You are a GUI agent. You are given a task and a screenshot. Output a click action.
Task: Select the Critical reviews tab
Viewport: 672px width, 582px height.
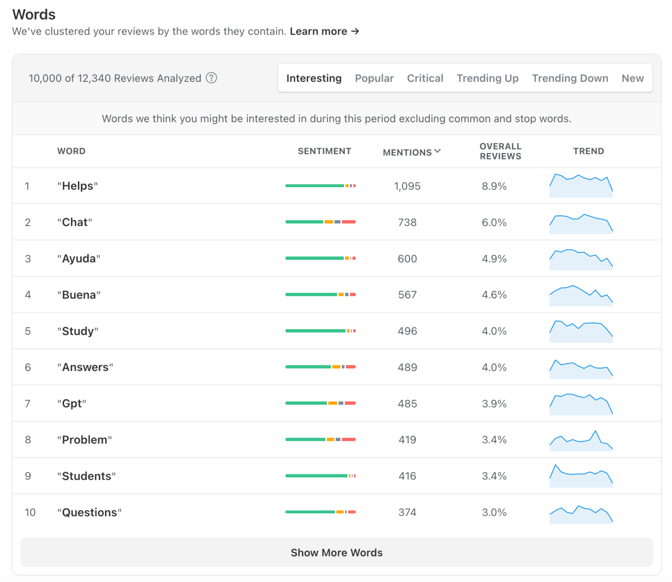coord(425,78)
